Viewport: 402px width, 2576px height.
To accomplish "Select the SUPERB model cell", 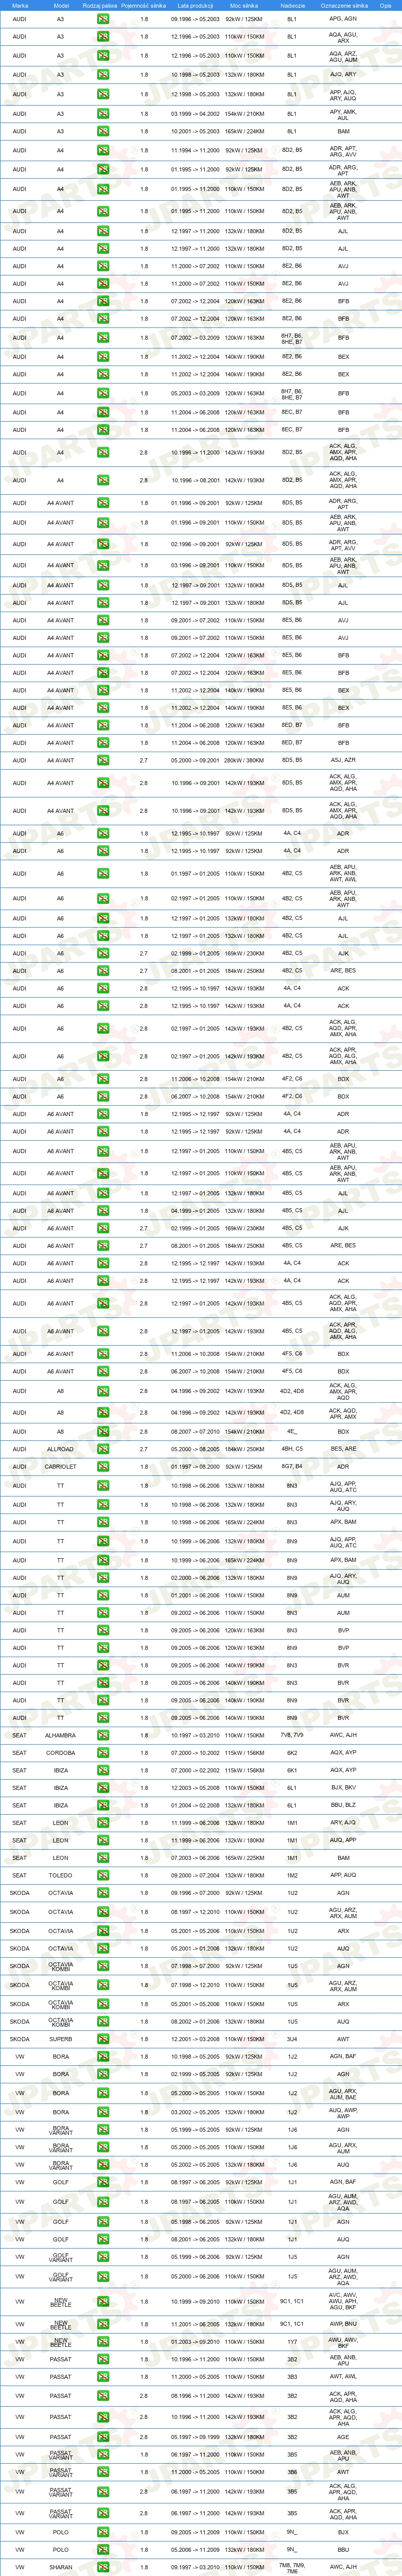I will [60, 2038].
